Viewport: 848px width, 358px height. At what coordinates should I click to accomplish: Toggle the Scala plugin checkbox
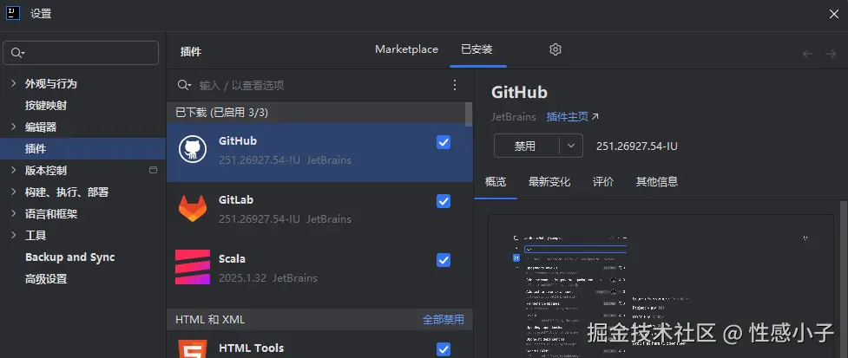pyautogui.click(x=444, y=260)
